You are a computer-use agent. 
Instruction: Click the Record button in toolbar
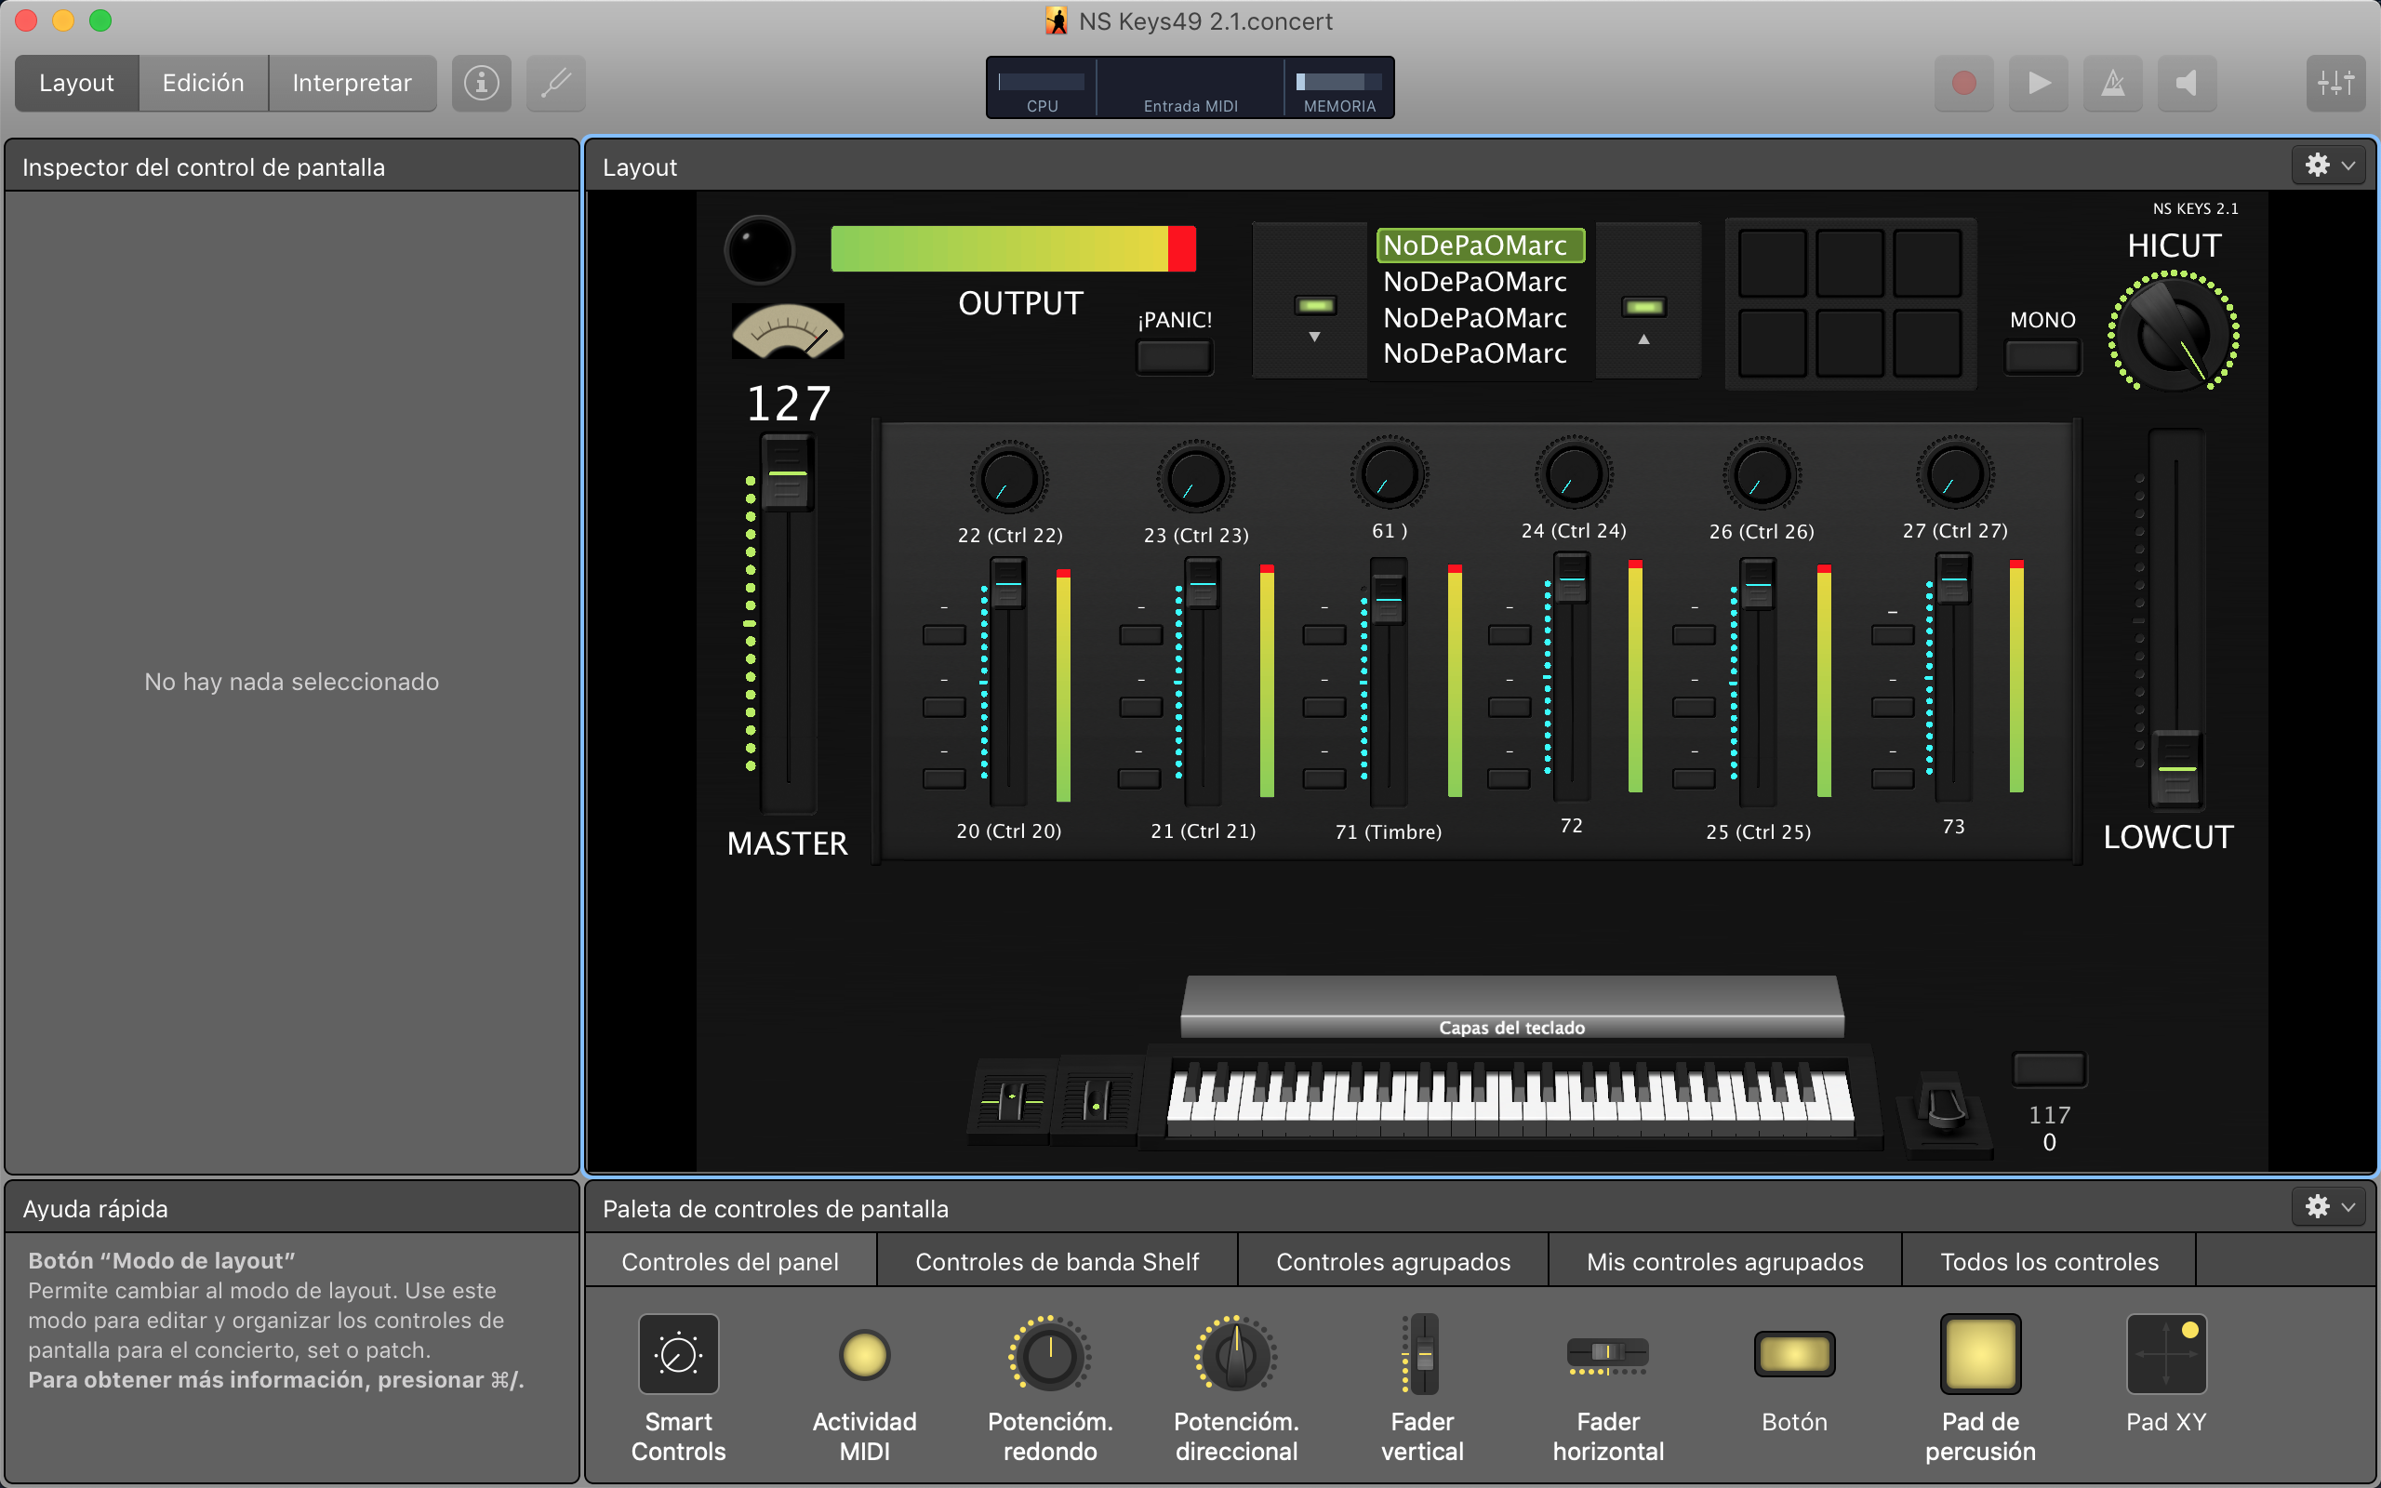1962,83
